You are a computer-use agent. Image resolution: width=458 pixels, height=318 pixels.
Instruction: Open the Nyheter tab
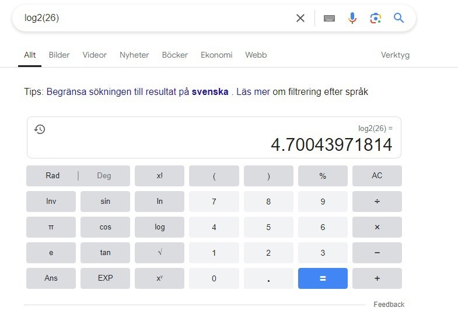pos(134,55)
